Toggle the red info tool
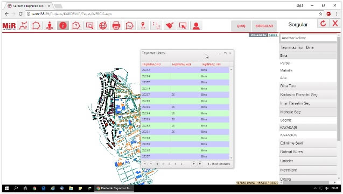The height and width of the screenshot is (194, 343). (63, 26)
